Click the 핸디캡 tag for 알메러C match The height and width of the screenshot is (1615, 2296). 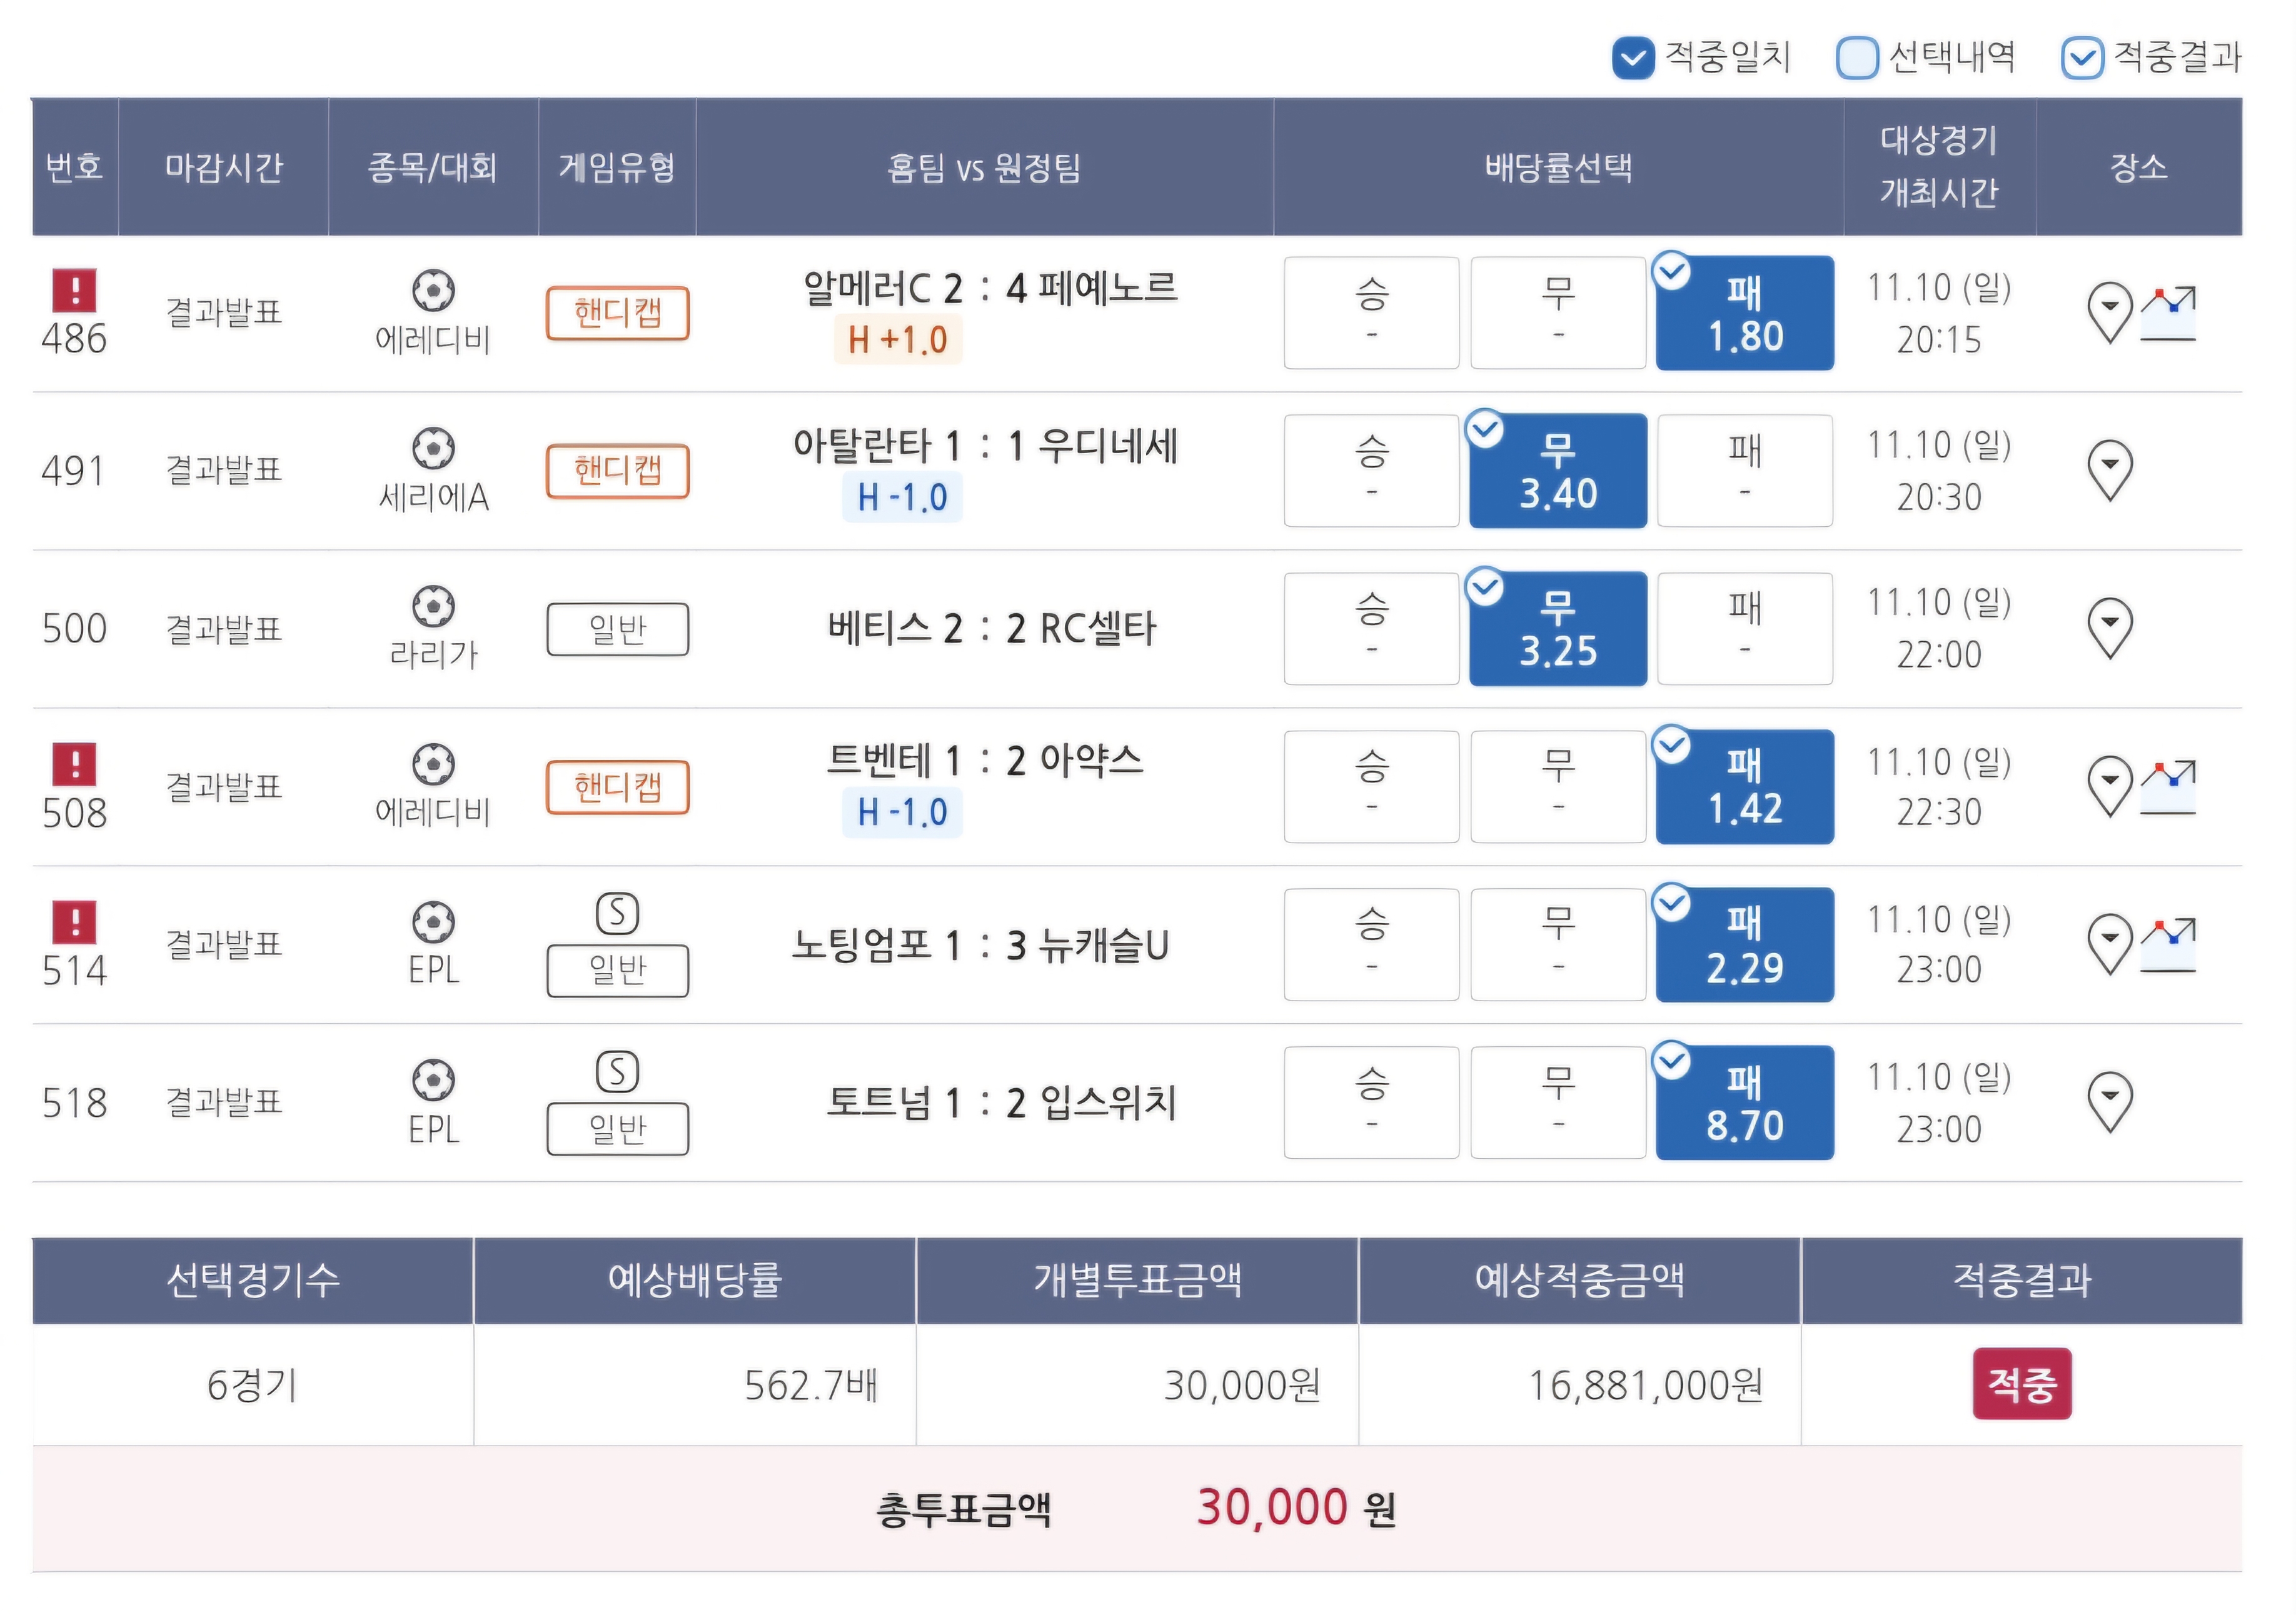(617, 314)
